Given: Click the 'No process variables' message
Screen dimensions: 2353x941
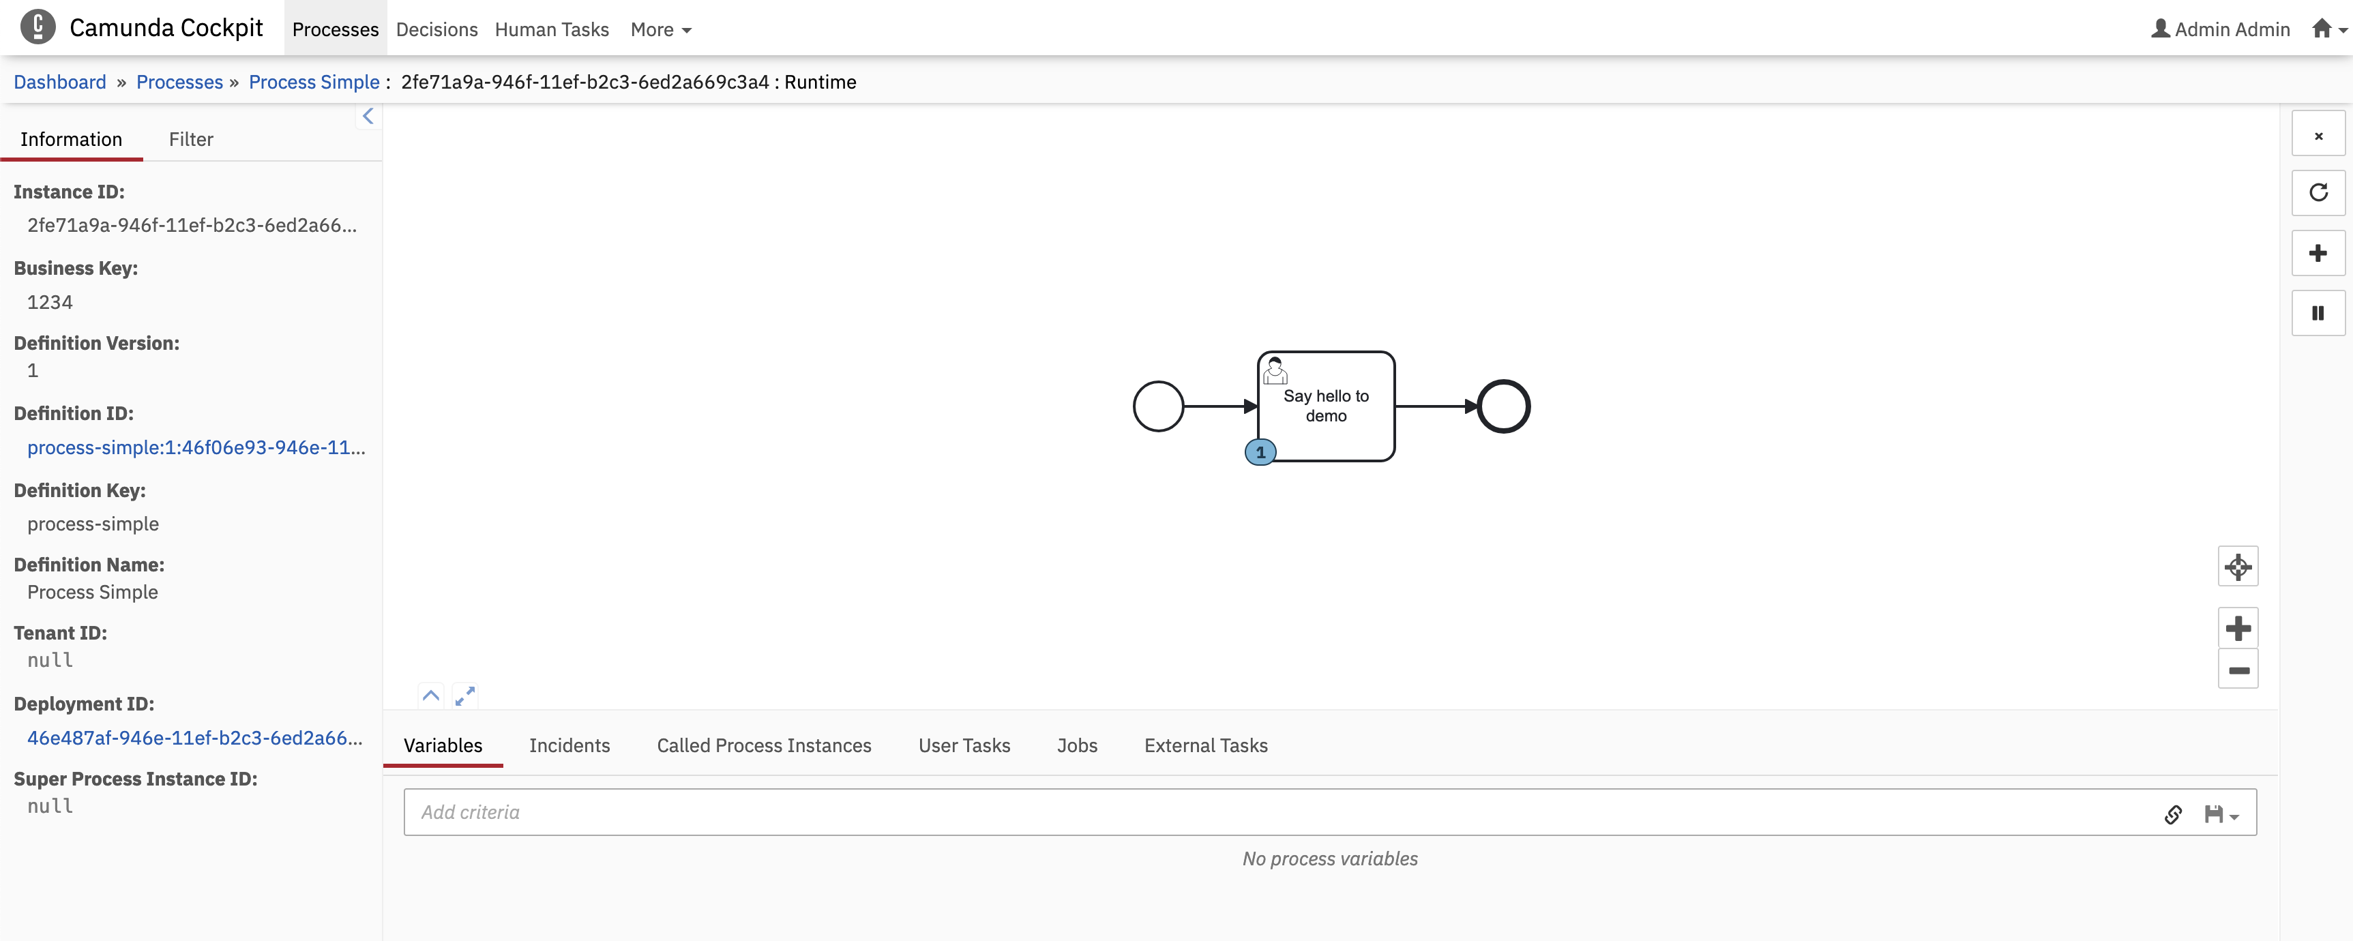Looking at the screenshot, I should click(x=1330, y=858).
